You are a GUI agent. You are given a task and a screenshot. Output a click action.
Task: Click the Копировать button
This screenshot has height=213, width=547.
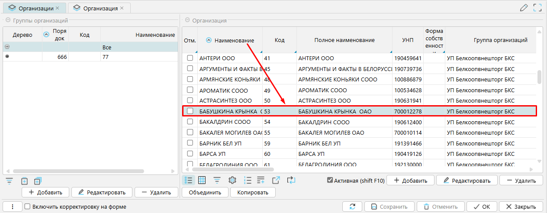(253, 192)
